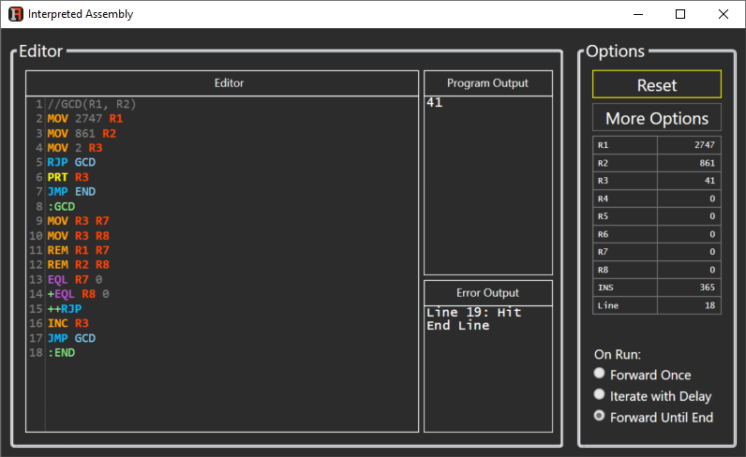Click code line 'REM R2 R8'
Viewport: 746px width, 457px height.
(x=78, y=265)
